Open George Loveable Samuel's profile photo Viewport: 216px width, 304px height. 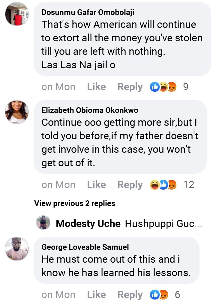click(x=17, y=249)
